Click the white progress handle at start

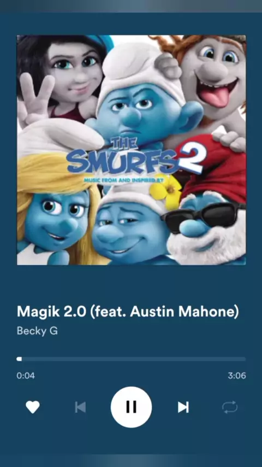tap(19, 359)
